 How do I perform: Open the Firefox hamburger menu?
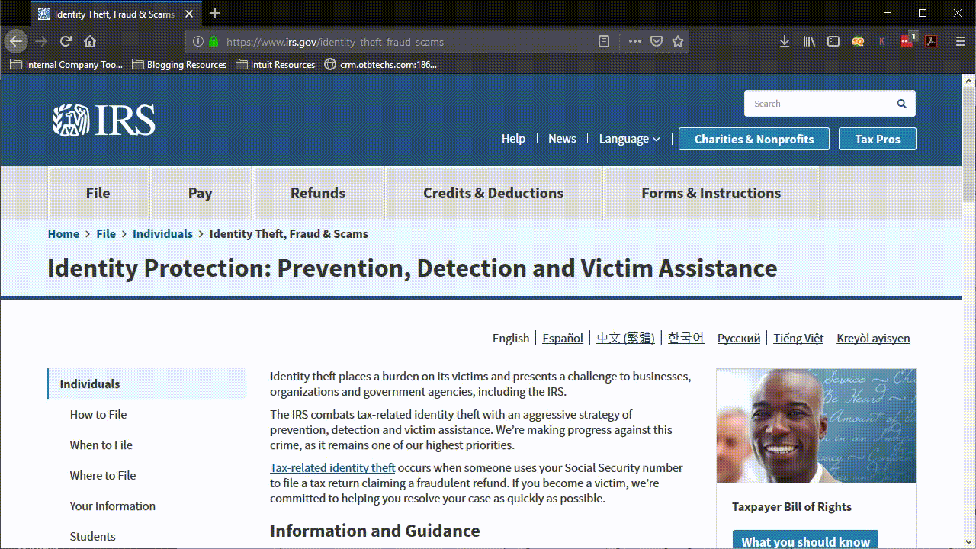tap(961, 42)
